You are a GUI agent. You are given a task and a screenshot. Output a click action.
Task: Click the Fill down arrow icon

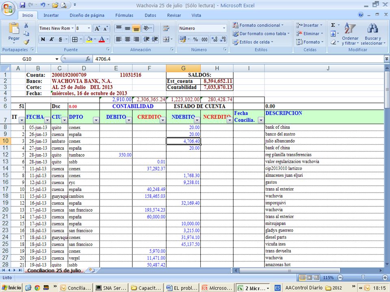pyautogui.click(x=333, y=34)
